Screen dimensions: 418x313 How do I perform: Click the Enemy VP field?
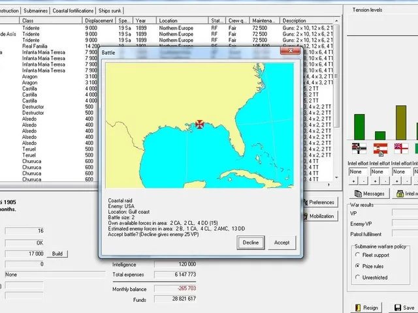[x=405, y=224]
